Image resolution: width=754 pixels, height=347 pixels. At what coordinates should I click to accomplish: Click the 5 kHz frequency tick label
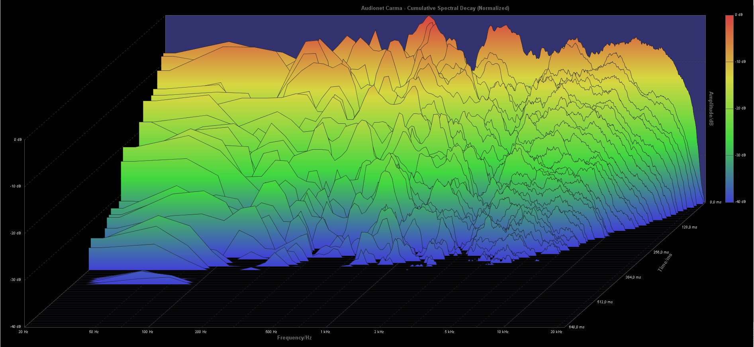click(x=449, y=332)
